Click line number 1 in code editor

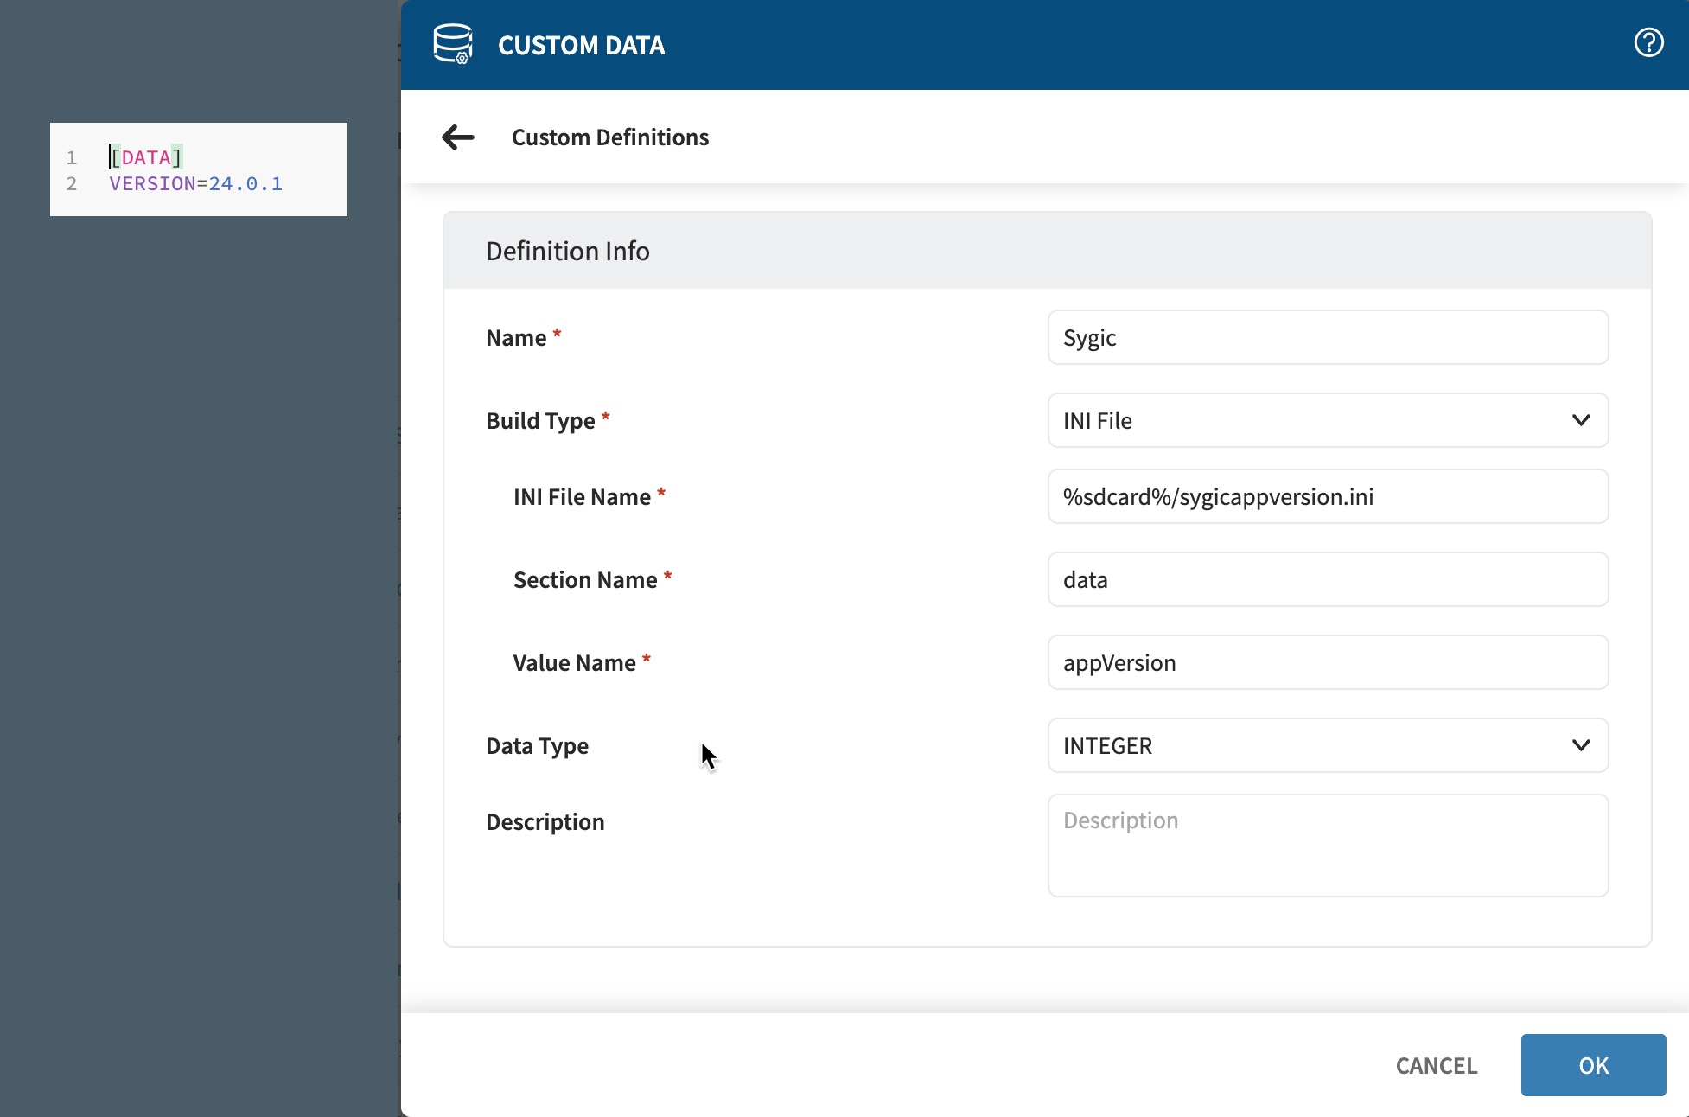(72, 157)
